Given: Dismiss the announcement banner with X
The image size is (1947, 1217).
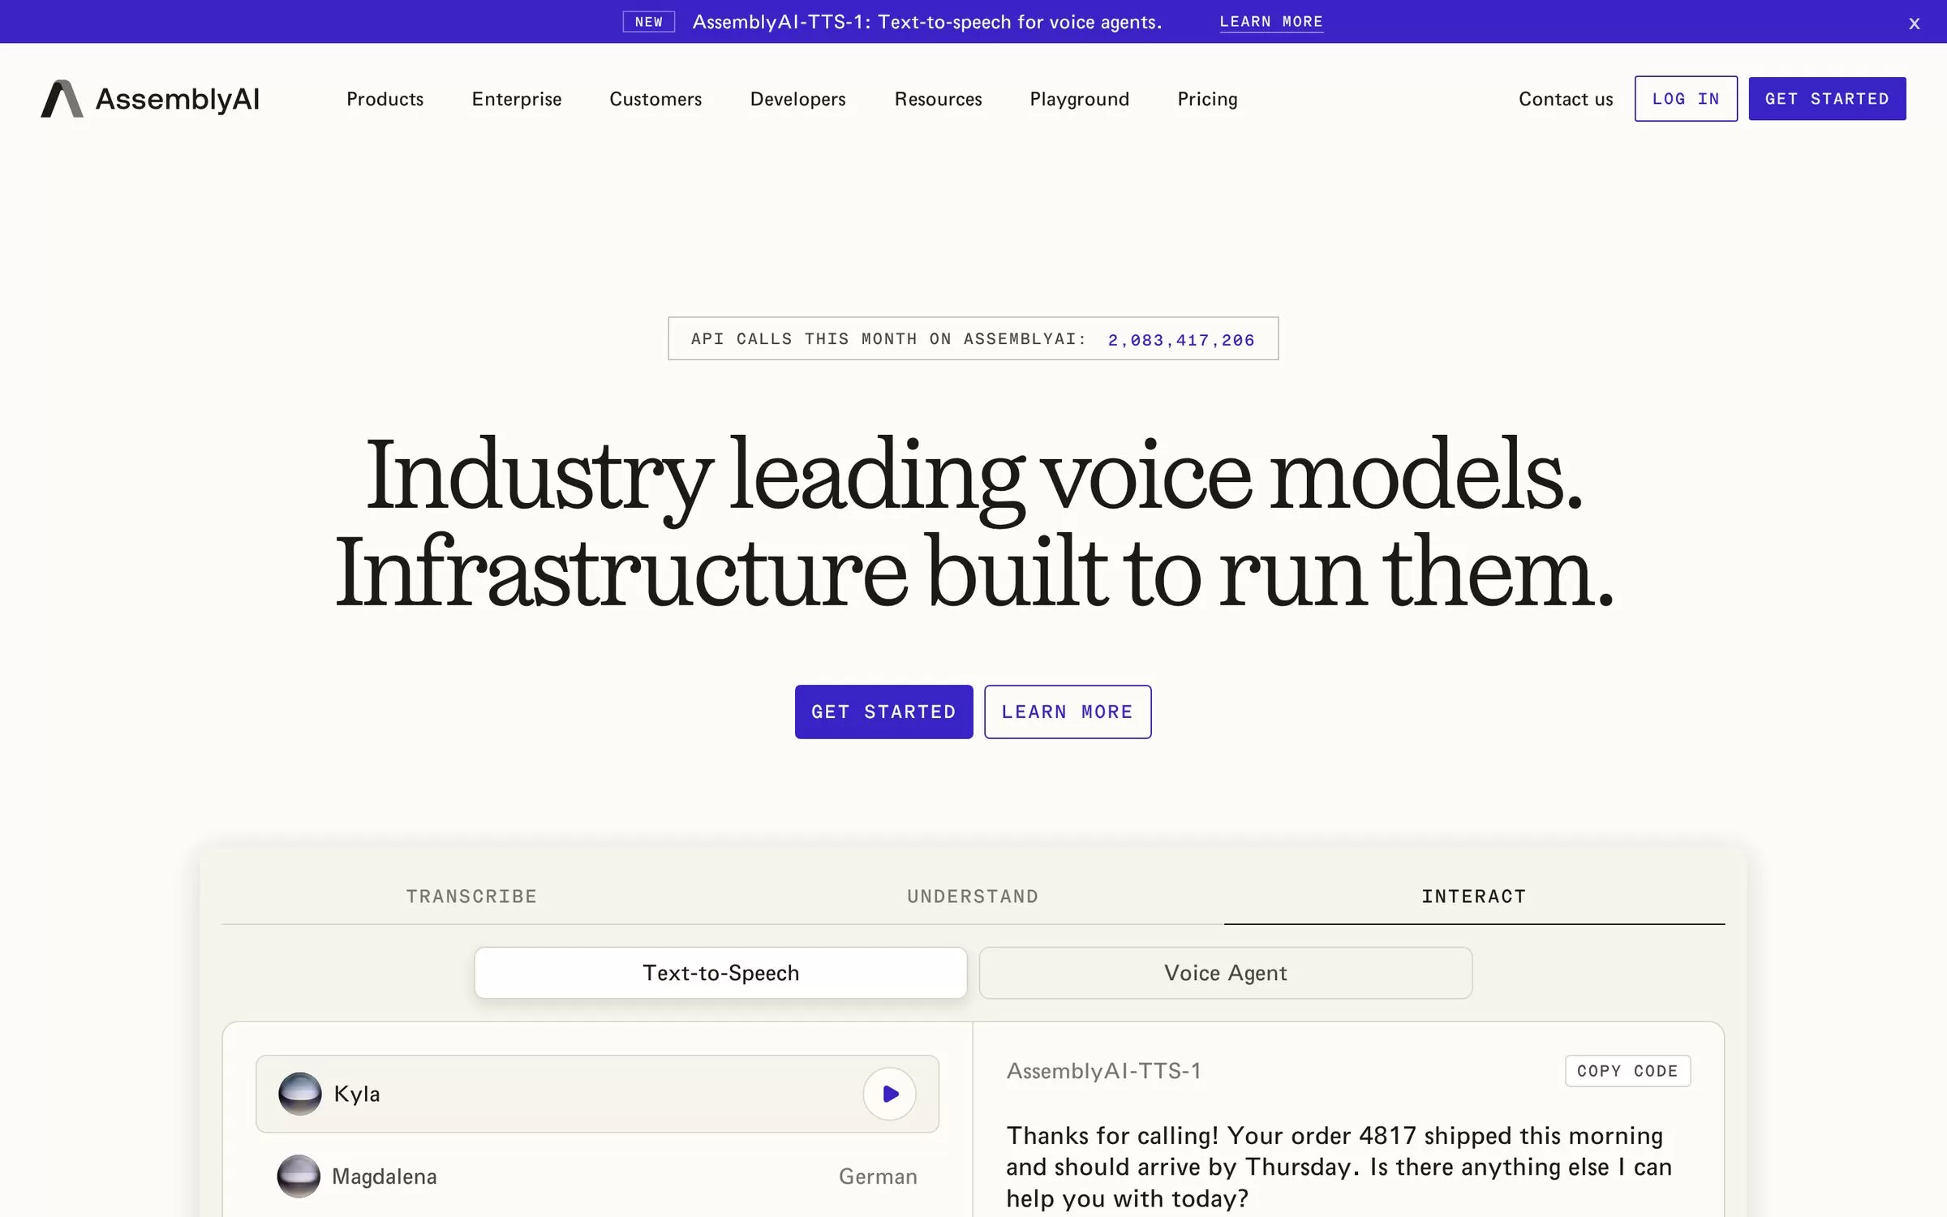Looking at the screenshot, I should (1914, 24).
